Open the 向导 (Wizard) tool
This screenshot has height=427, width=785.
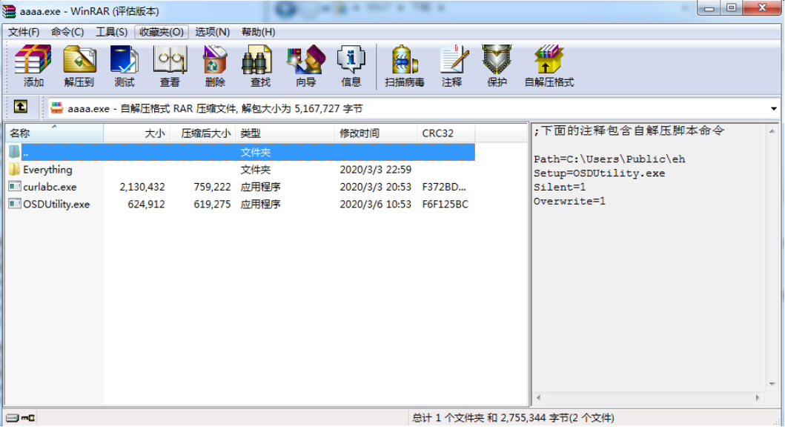pyautogui.click(x=305, y=60)
